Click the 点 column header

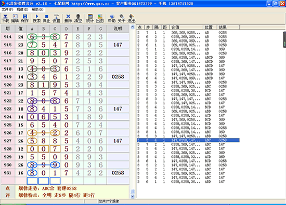tap(140, 28)
